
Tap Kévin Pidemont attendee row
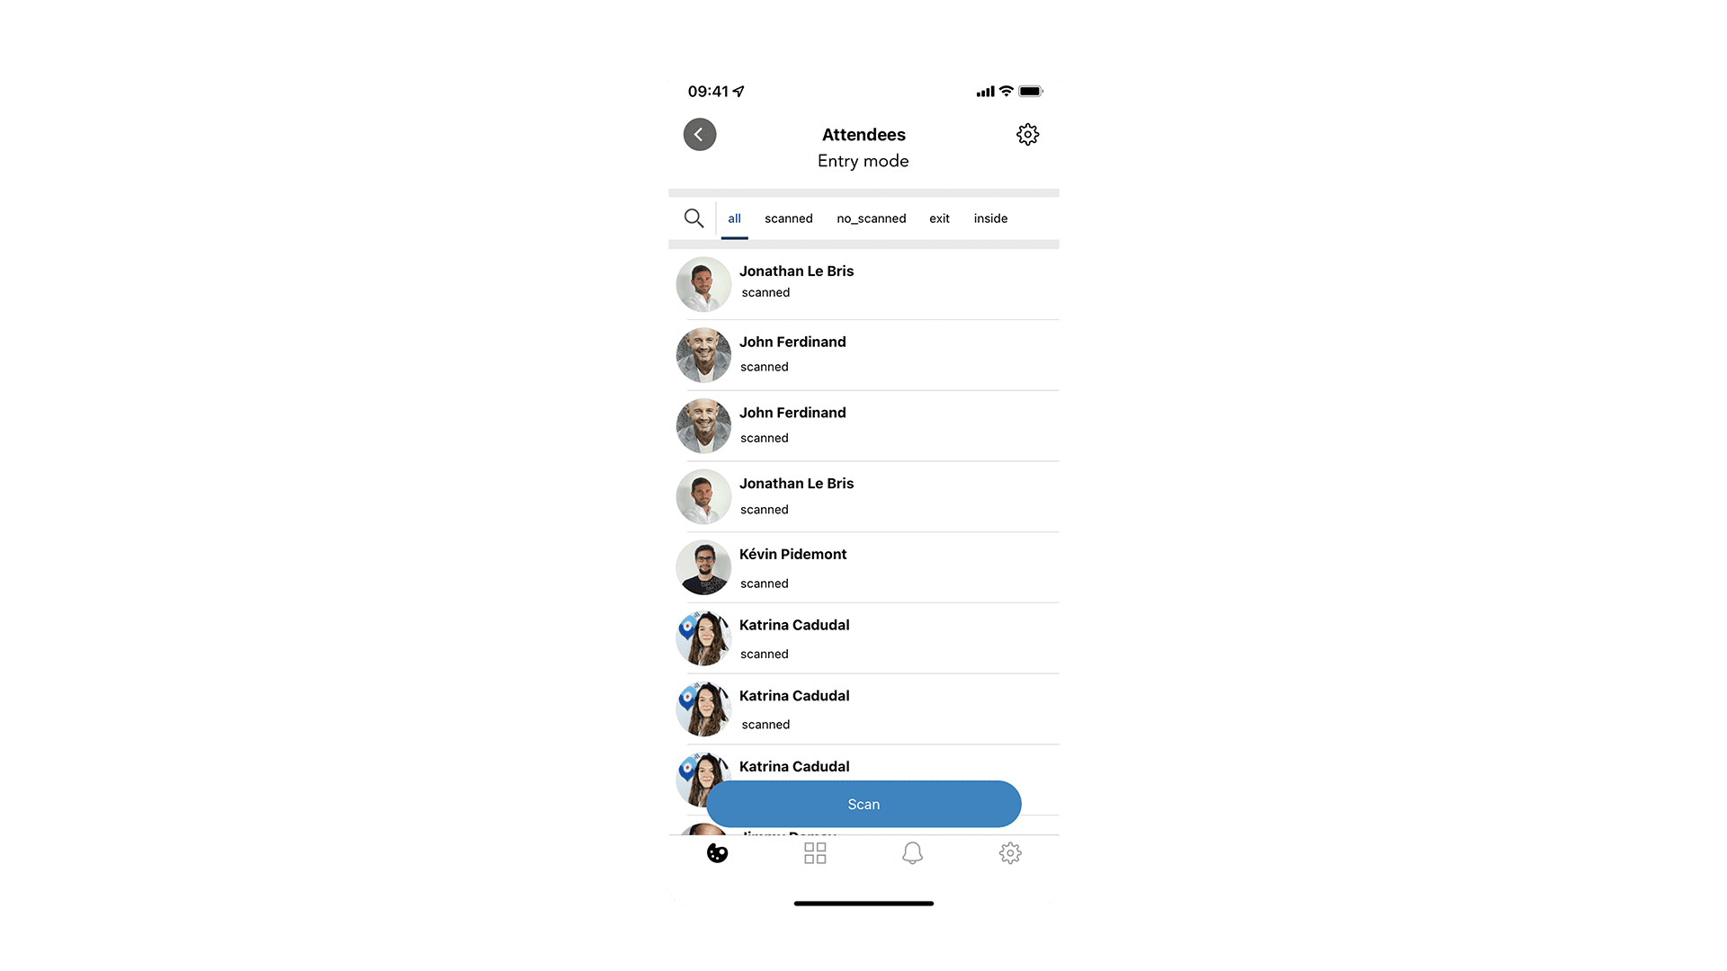[x=863, y=566]
